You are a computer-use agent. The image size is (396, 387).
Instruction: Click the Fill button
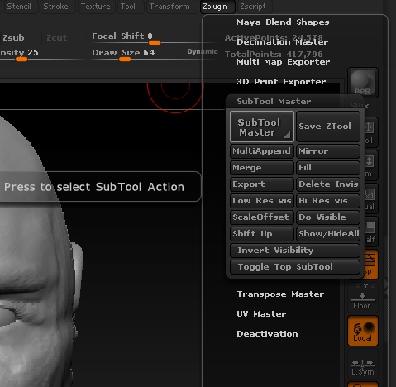(328, 168)
